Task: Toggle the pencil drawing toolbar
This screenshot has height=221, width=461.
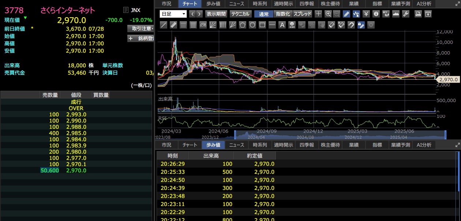Action: (346, 14)
